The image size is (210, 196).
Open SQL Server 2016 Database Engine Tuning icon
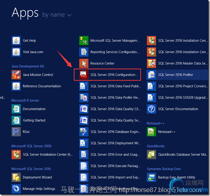pyautogui.click(x=84, y=132)
